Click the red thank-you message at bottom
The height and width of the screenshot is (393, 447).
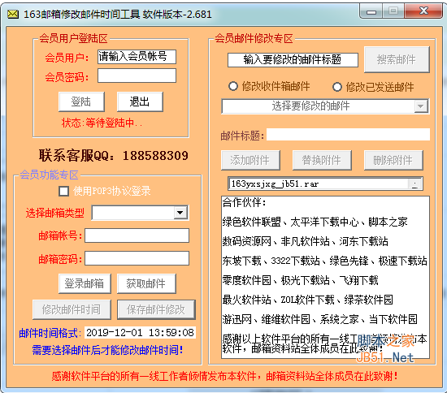[224, 376]
